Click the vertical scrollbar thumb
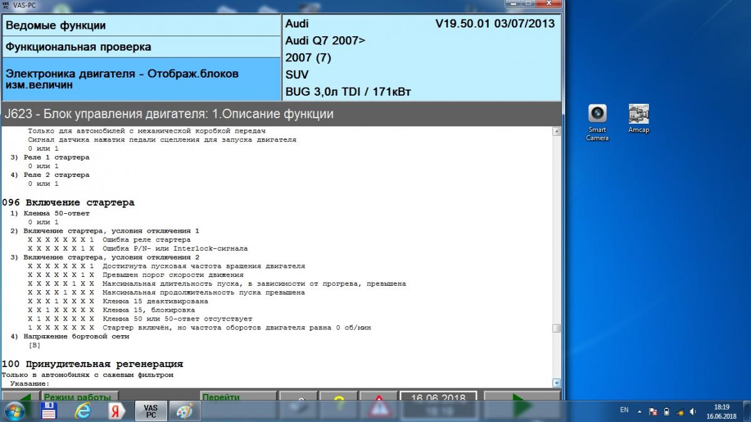This screenshot has width=751, height=422. tap(556, 328)
